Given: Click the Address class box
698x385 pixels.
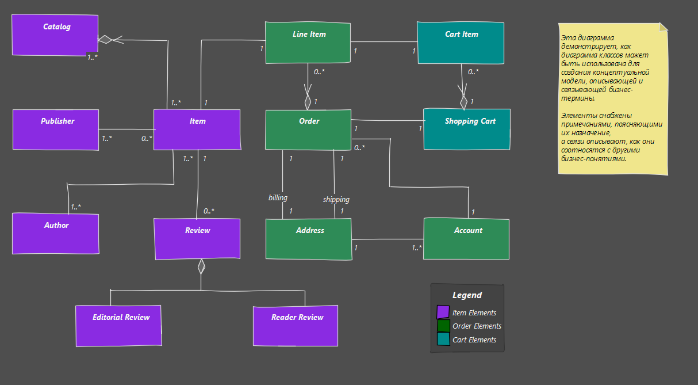Looking at the screenshot, I should (308, 239).
